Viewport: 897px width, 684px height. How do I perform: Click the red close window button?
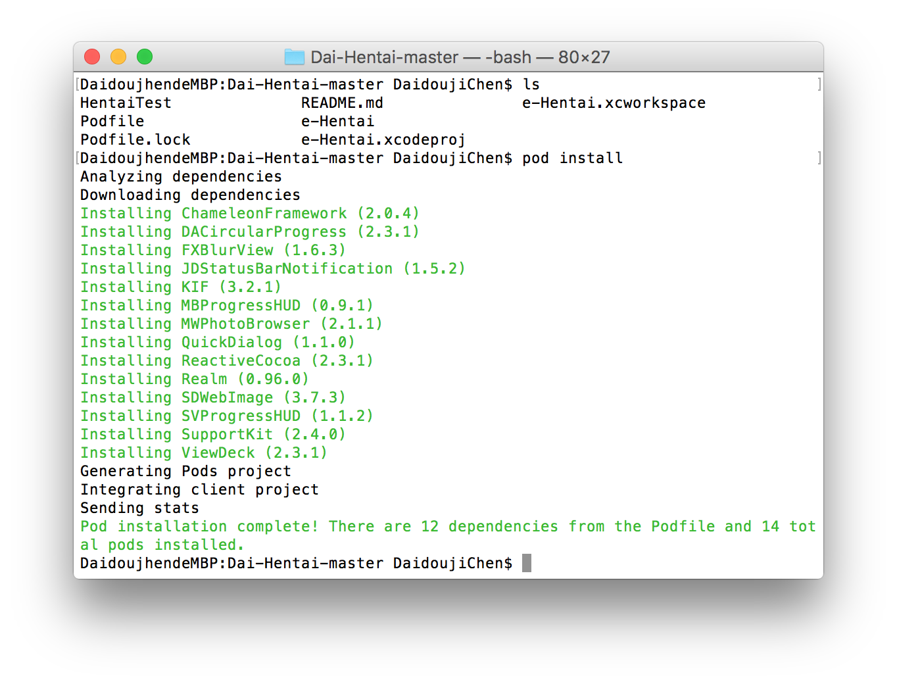[92, 57]
